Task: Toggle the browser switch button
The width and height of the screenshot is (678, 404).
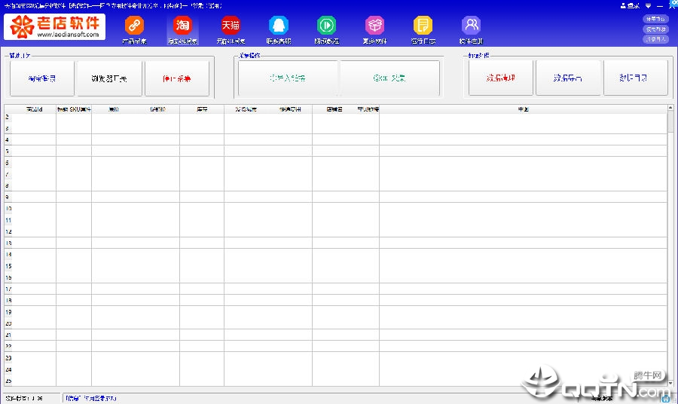Action: click(x=109, y=78)
